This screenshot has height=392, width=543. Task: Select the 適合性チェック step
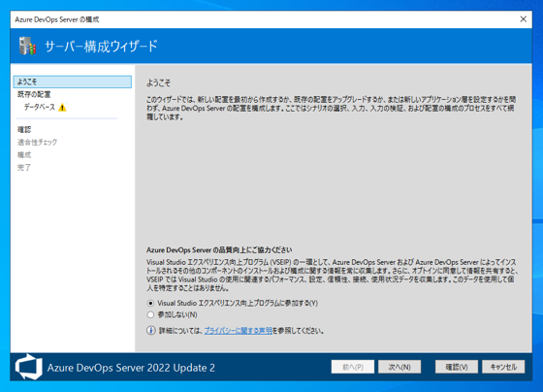(37, 142)
